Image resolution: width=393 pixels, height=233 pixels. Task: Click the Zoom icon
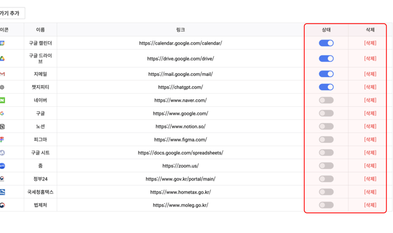[2, 166]
